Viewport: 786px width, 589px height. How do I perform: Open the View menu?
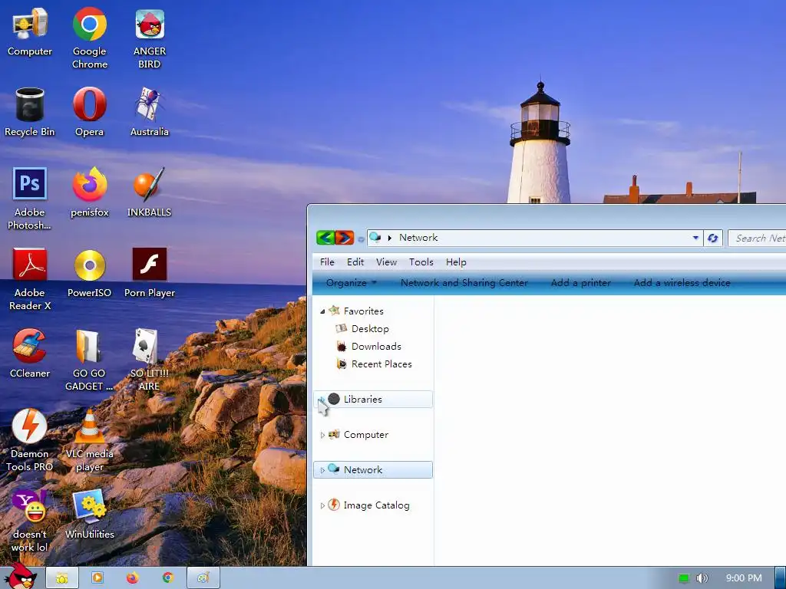(x=386, y=262)
